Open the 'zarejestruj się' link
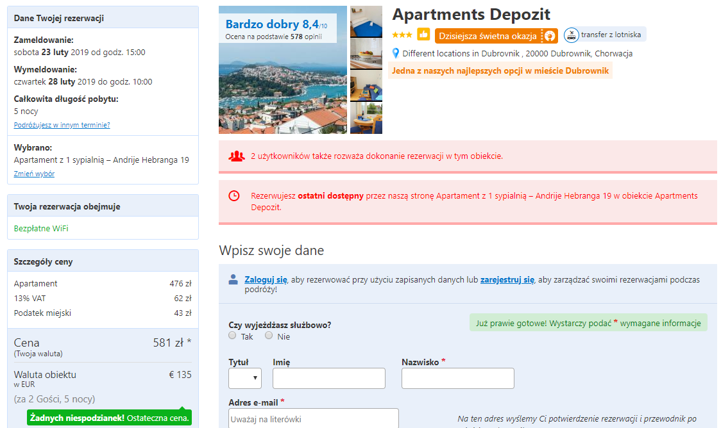Screen dimensions: 721x428 click(x=507, y=279)
